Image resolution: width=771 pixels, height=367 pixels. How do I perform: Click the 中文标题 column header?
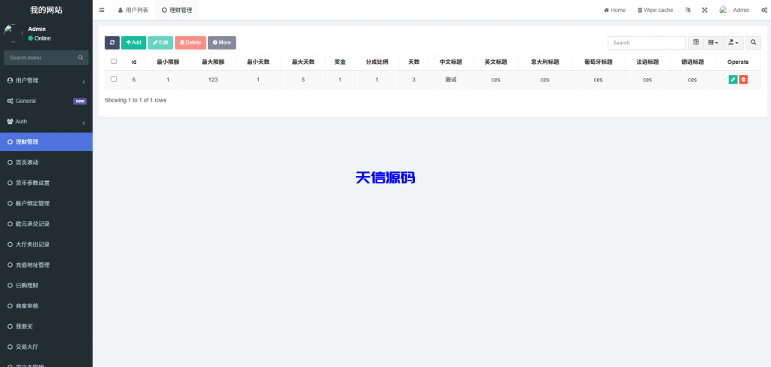pyautogui.click(x=450, y=62)
